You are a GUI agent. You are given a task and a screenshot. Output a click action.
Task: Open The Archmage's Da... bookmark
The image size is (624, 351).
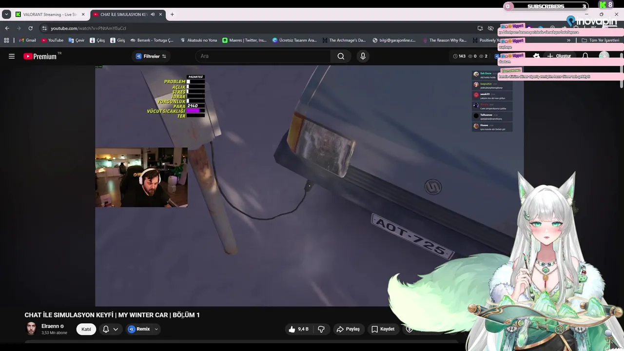pos(344,40)
